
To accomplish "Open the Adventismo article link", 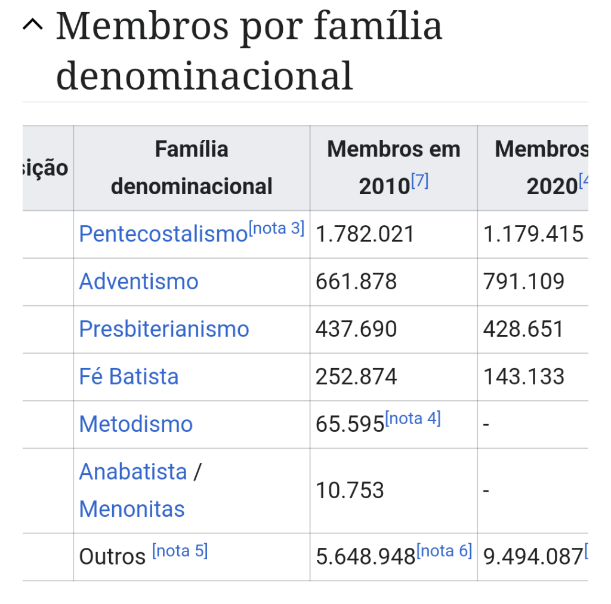I will pyautogui.click(x=138, y=281).
